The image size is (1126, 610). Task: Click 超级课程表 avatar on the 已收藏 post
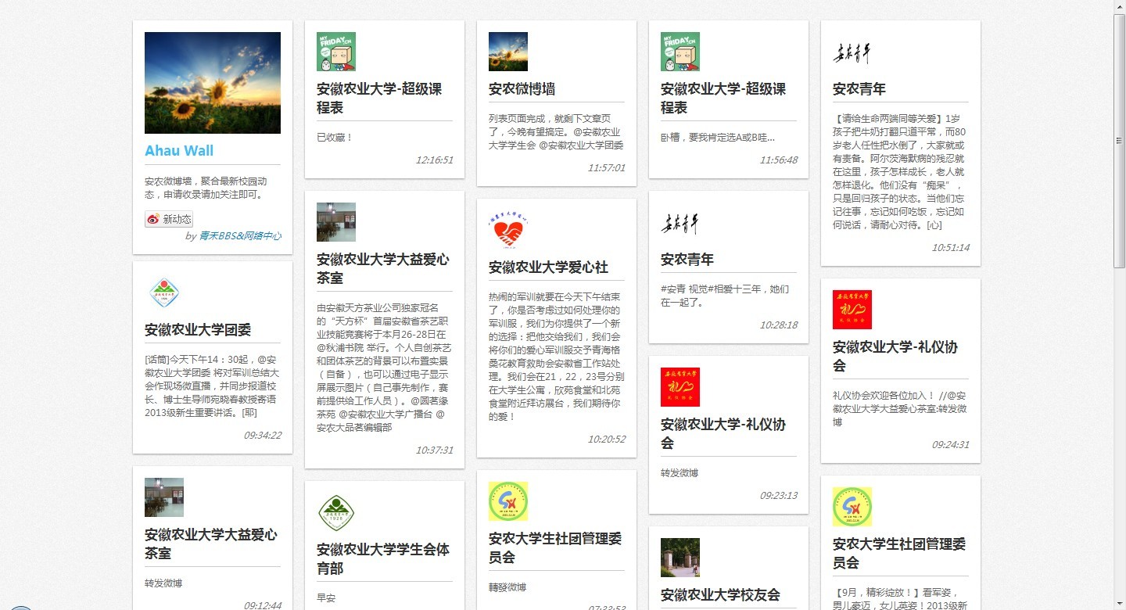click(x=336, y=52)
